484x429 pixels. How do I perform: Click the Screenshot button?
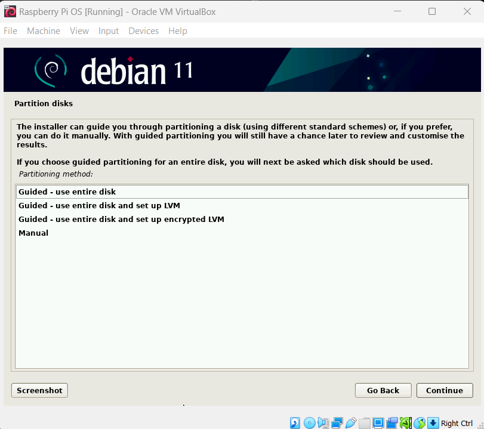[x=39, y=390]
